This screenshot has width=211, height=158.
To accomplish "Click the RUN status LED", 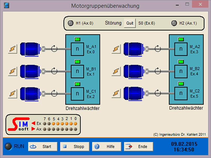I will click(x=9, y=147).
